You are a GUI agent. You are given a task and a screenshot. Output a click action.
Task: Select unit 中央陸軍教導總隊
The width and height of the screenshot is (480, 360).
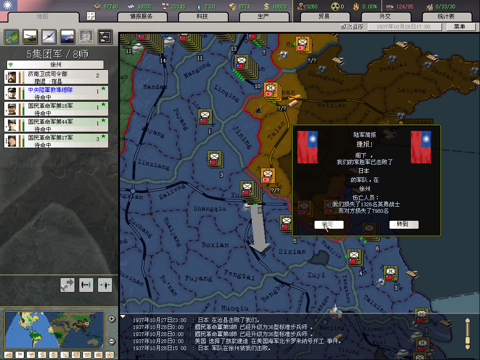[56, 93]
